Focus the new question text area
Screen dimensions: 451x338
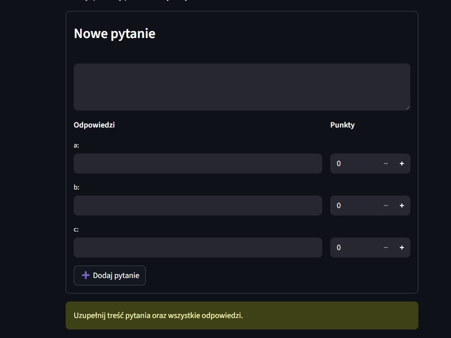(242, 86)
